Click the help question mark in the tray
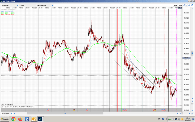Screen dimensions: 195x122 click(x=163, y=119)
